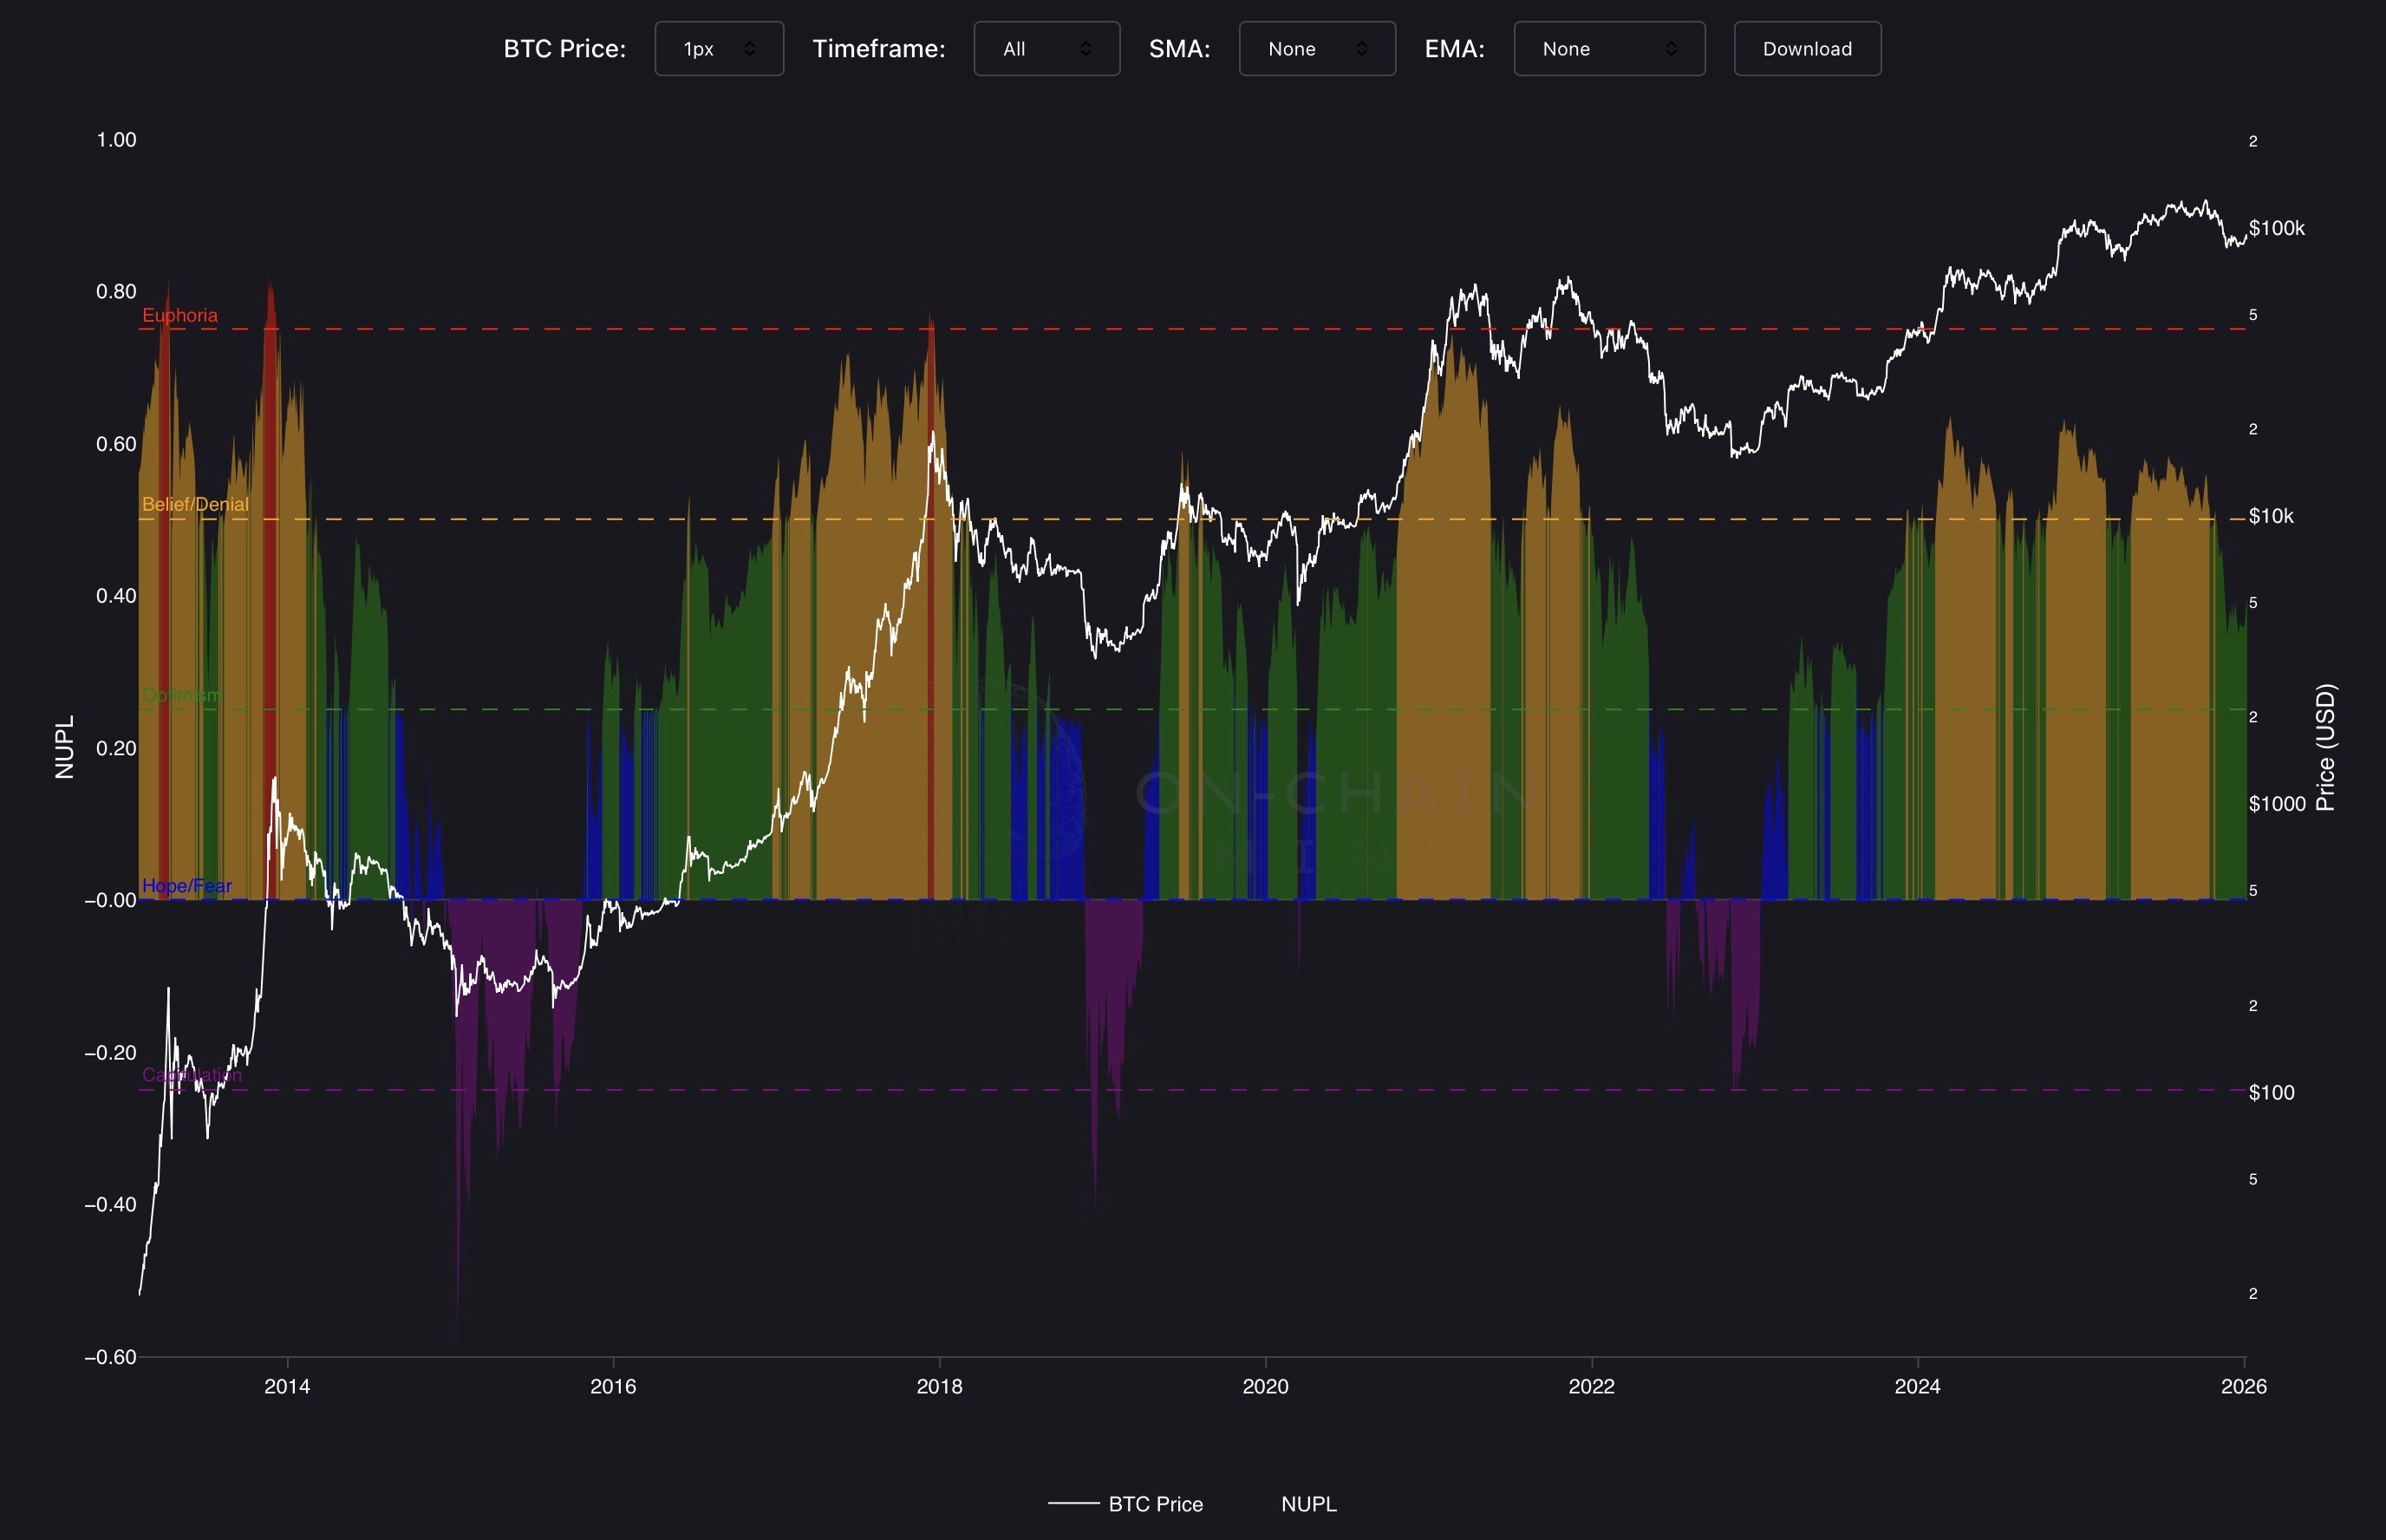Click the 2020 x-axis tick label
This screenshot has width=2386, height=1540.
coord(1264,1386)
